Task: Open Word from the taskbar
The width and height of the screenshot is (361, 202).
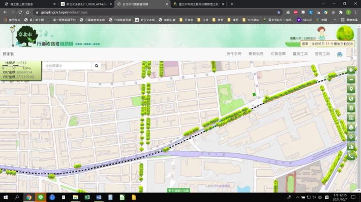Action: tap(99, 197)
